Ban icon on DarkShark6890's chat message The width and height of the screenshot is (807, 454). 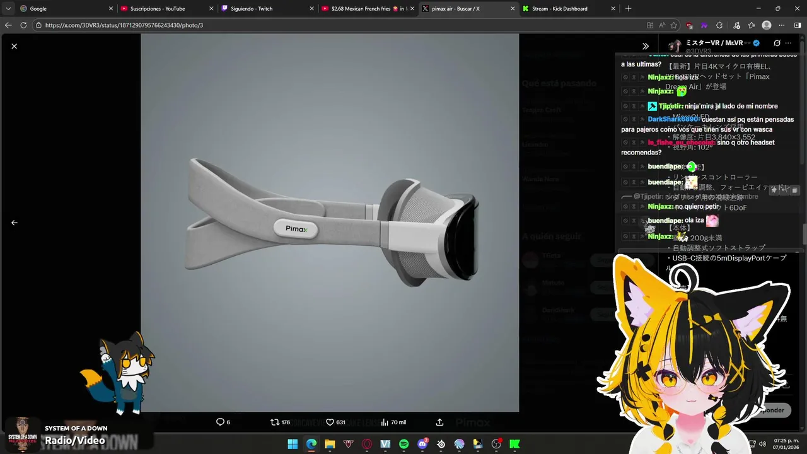click(x=625, y=119)
